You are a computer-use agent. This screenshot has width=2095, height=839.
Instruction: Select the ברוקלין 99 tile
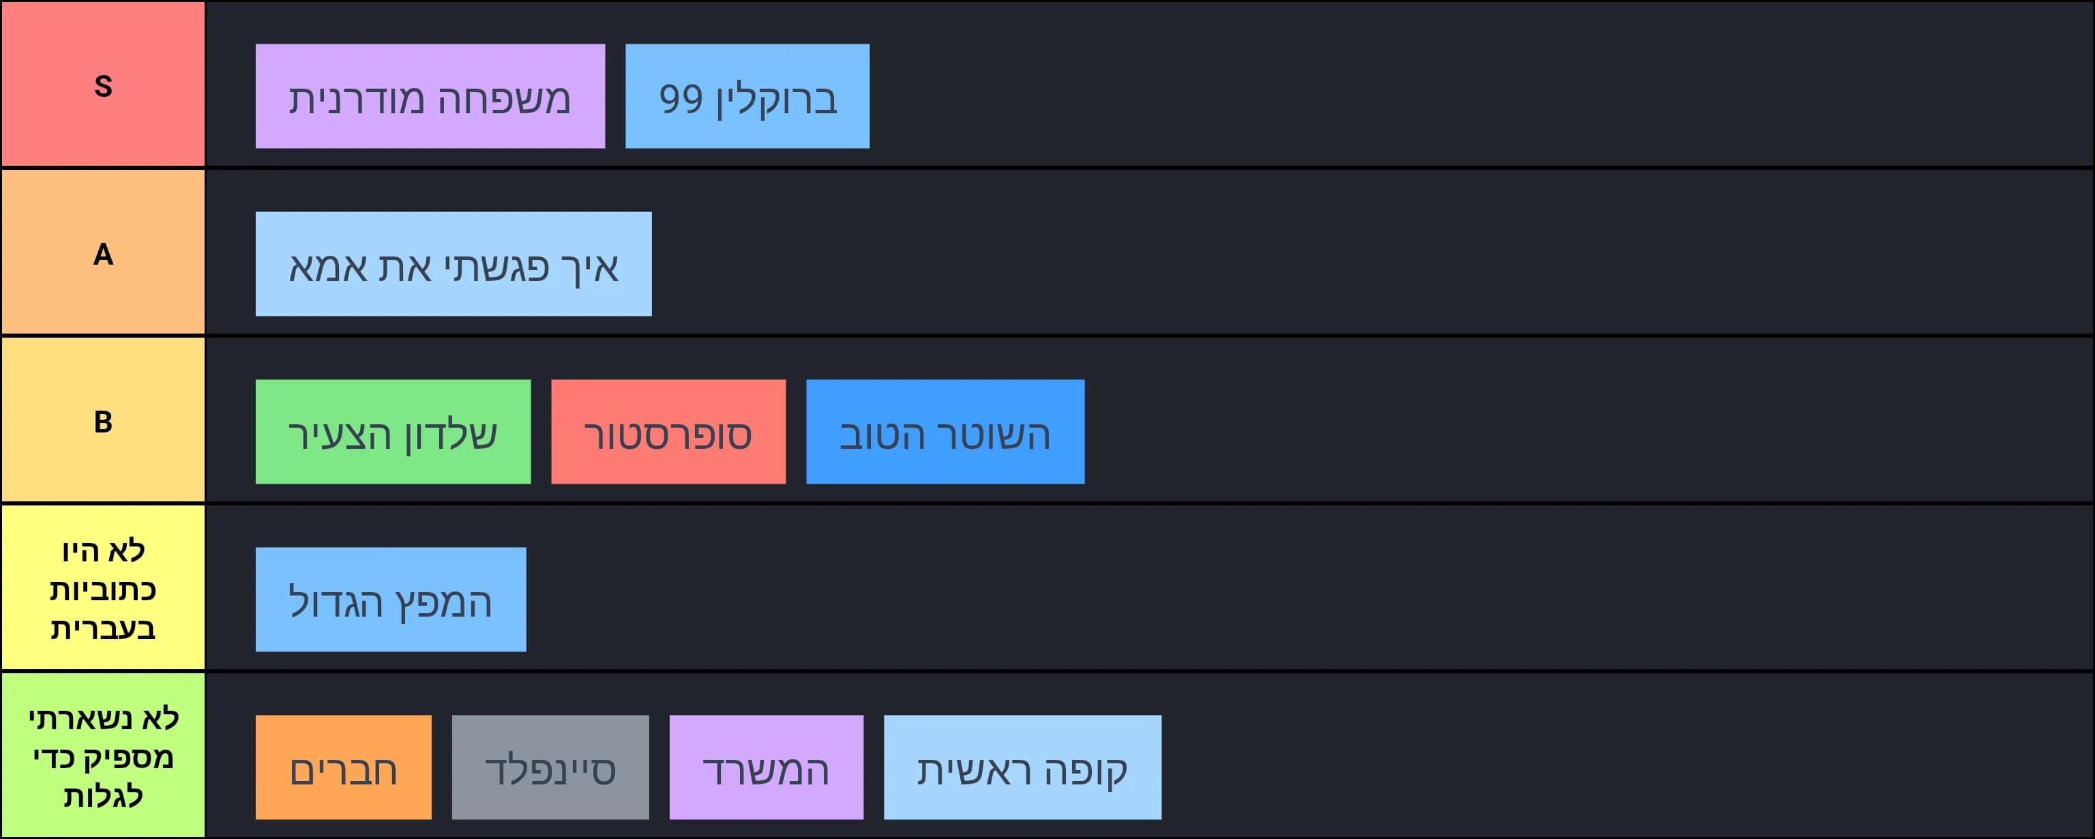[747, 96]
